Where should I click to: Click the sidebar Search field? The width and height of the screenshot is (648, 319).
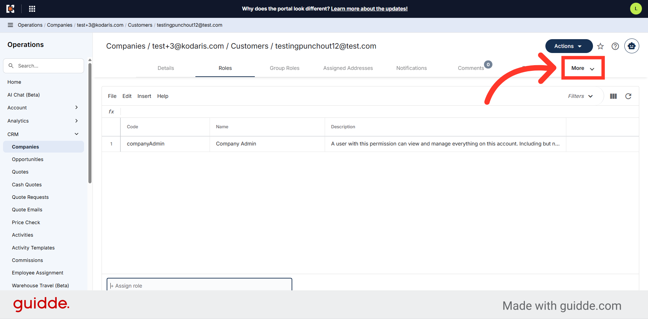(44, 66)
